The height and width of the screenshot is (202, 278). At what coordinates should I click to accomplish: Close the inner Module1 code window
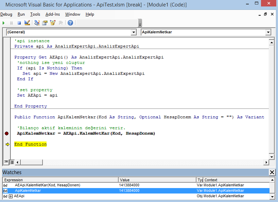point(272,14)
